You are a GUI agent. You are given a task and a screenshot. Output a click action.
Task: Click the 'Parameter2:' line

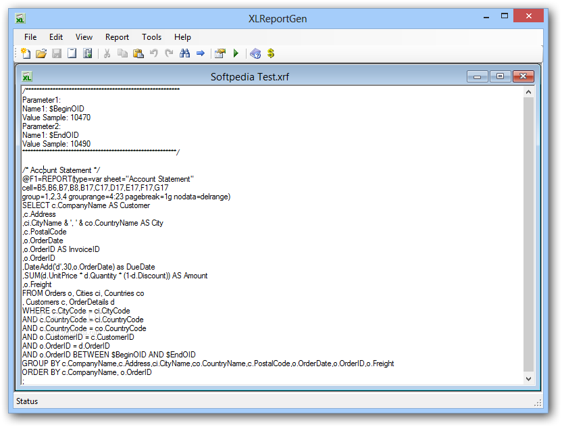pyautogui.click(x=42, y=126)
